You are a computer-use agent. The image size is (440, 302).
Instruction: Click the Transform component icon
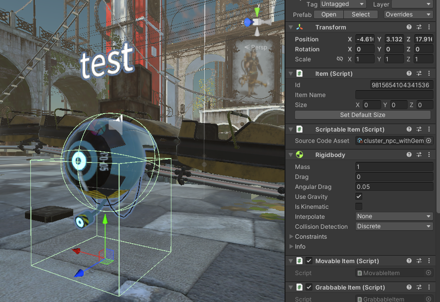299,27
